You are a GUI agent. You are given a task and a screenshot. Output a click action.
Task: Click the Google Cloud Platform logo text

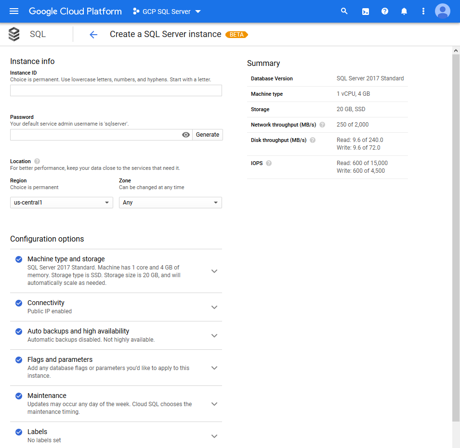(x=75, y=11)
